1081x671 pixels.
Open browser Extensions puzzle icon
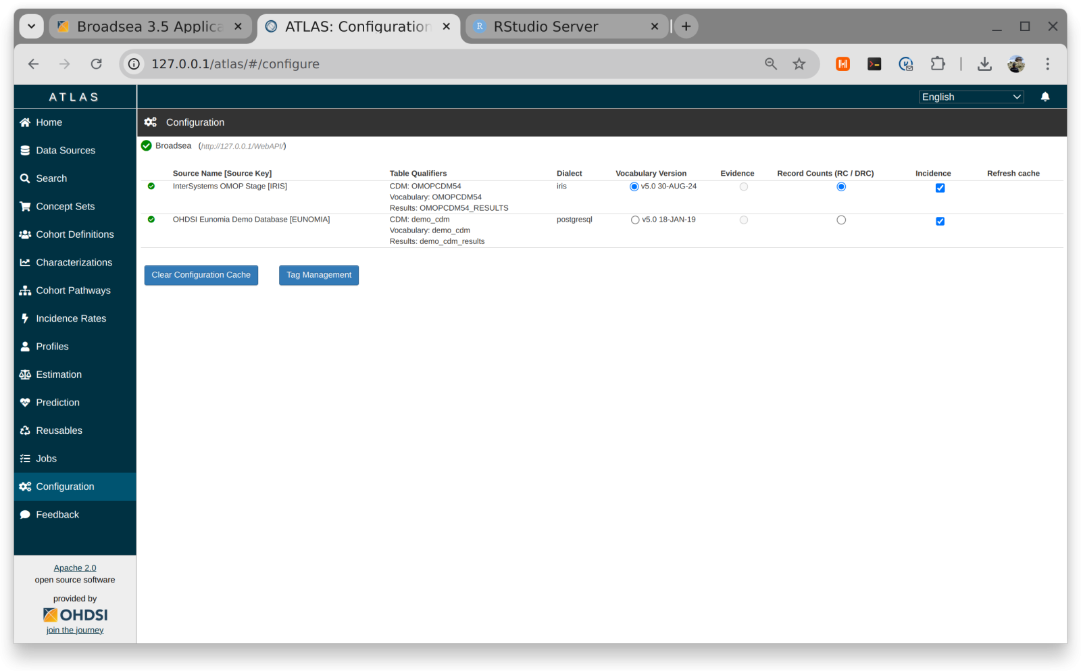[937, 64]
